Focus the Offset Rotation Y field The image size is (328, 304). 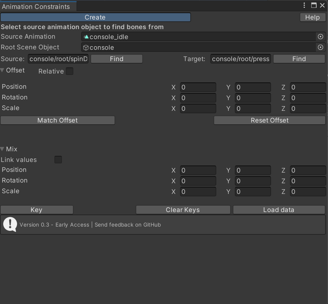253,98
